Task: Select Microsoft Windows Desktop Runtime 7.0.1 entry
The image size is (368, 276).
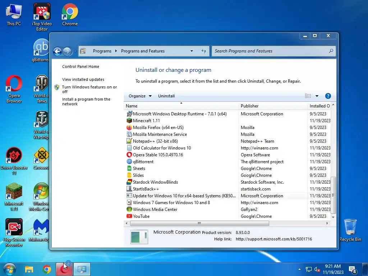Action: click(227, 114)
